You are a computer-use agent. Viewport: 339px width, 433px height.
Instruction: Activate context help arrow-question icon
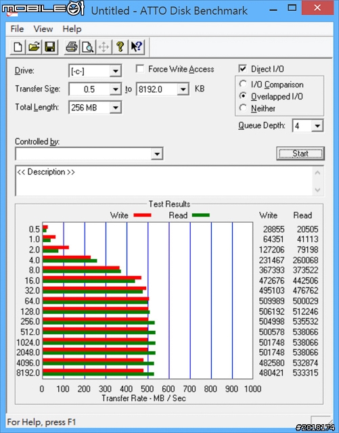pyautogui.click(x=136, y=47)
